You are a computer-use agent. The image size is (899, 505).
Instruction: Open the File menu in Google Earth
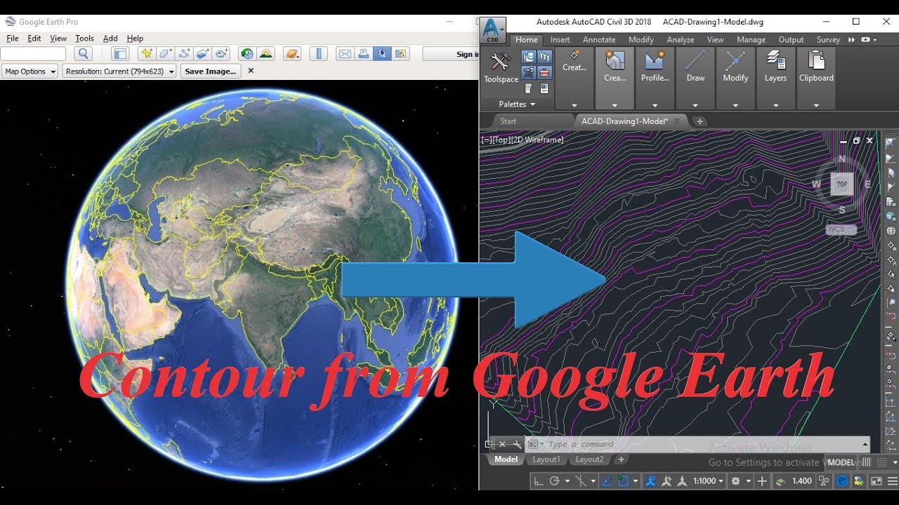(x=12, y=39)
